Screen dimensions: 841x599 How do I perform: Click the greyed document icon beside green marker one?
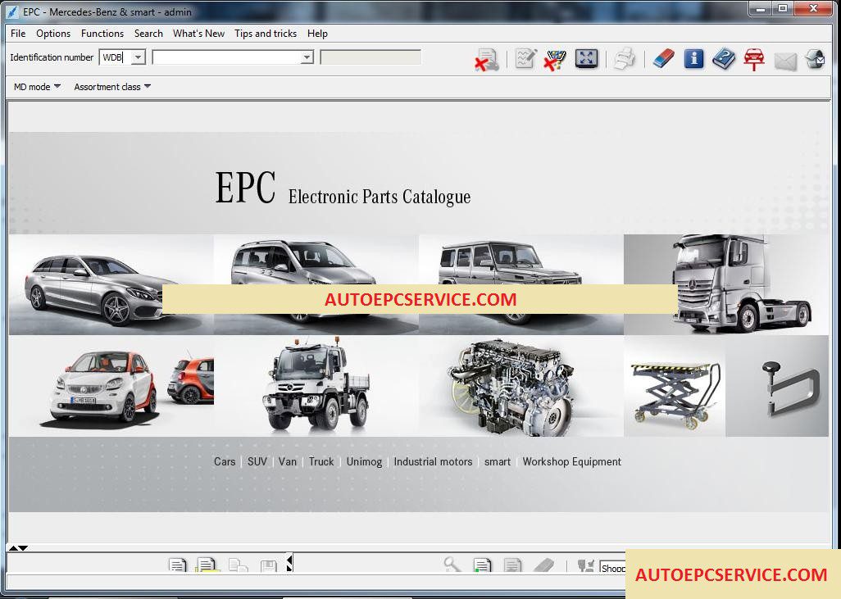pyautogui.click(x=512, y=565)
